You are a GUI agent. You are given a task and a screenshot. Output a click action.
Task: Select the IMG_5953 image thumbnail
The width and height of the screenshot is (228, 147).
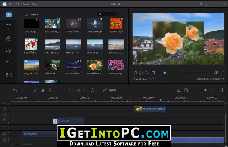(x=31, y=65)
